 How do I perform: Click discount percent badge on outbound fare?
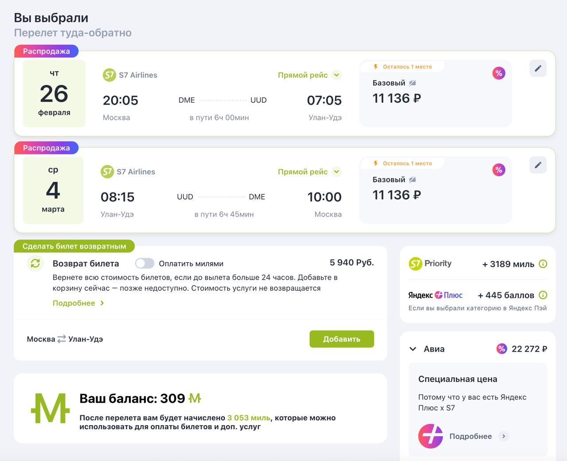click(x=499, y=73)
